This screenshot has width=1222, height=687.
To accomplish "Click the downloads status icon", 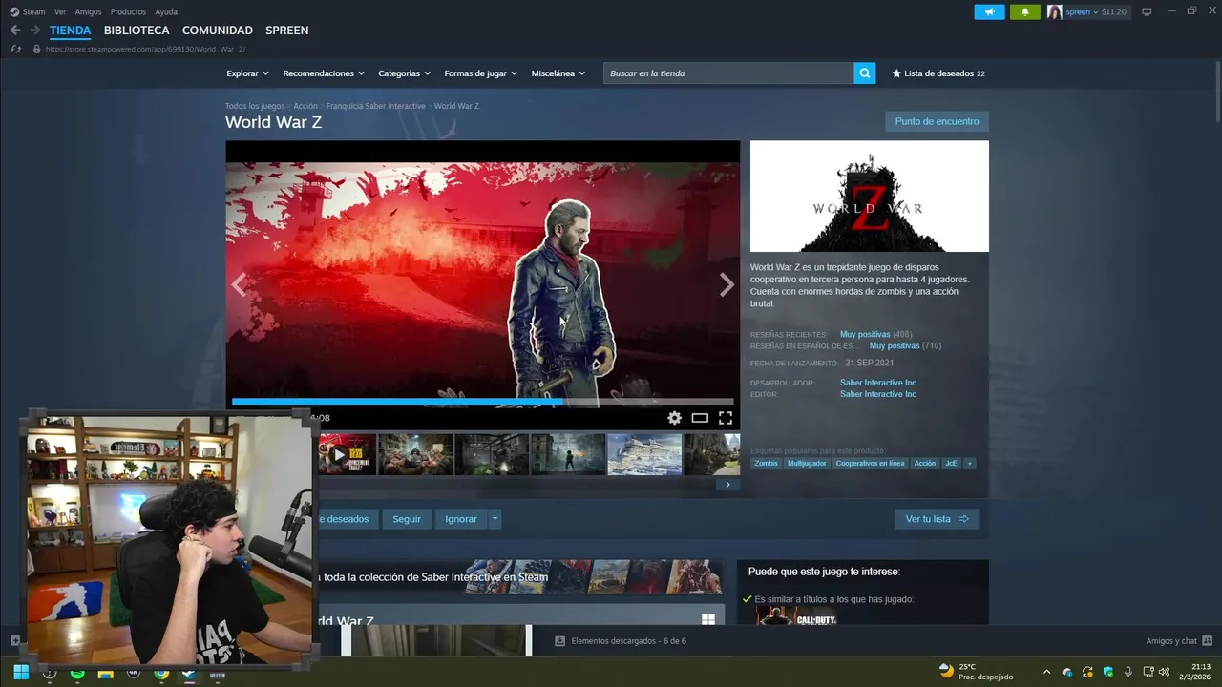I will pyautogui.click(x=560, y=641).
